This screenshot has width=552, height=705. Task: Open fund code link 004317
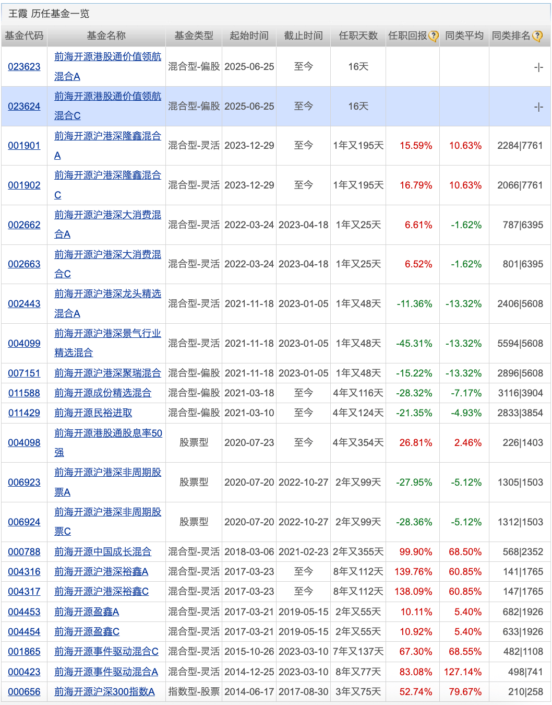[24, 591]
